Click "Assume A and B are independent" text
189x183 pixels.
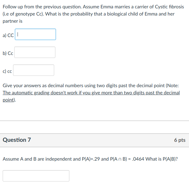tap(35, 159)
